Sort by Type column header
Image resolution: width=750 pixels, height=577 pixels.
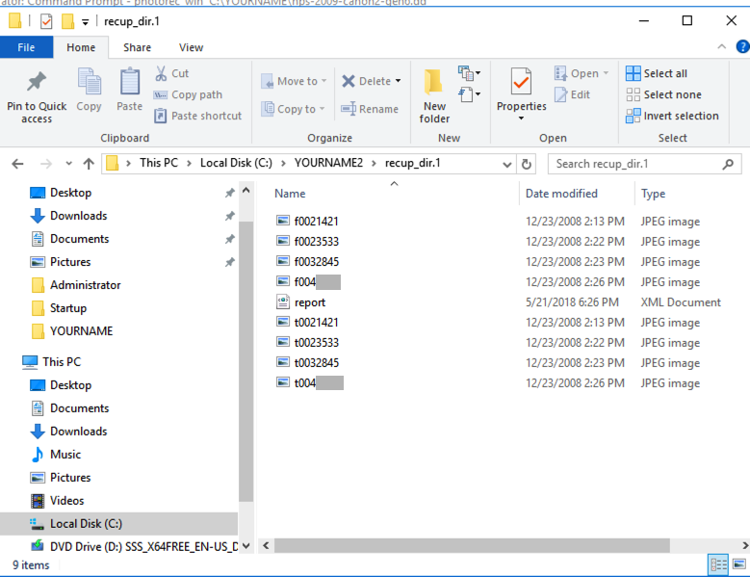tap(653, 194)
